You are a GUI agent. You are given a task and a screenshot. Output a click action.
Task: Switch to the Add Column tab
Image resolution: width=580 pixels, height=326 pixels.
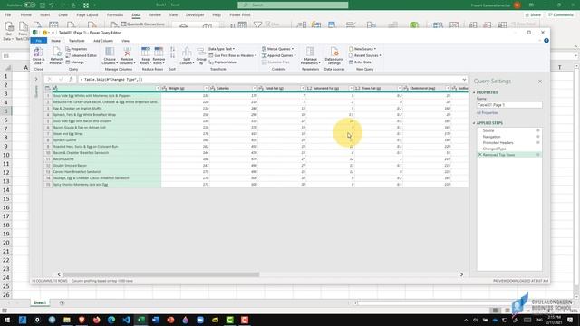pyautogui.click(x=103, y=41)
